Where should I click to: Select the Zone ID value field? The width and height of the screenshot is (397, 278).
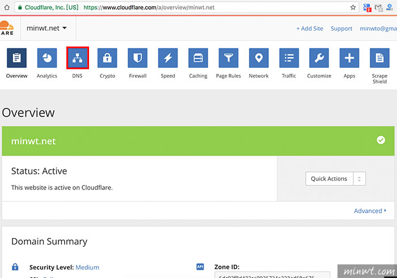point(272,275)
